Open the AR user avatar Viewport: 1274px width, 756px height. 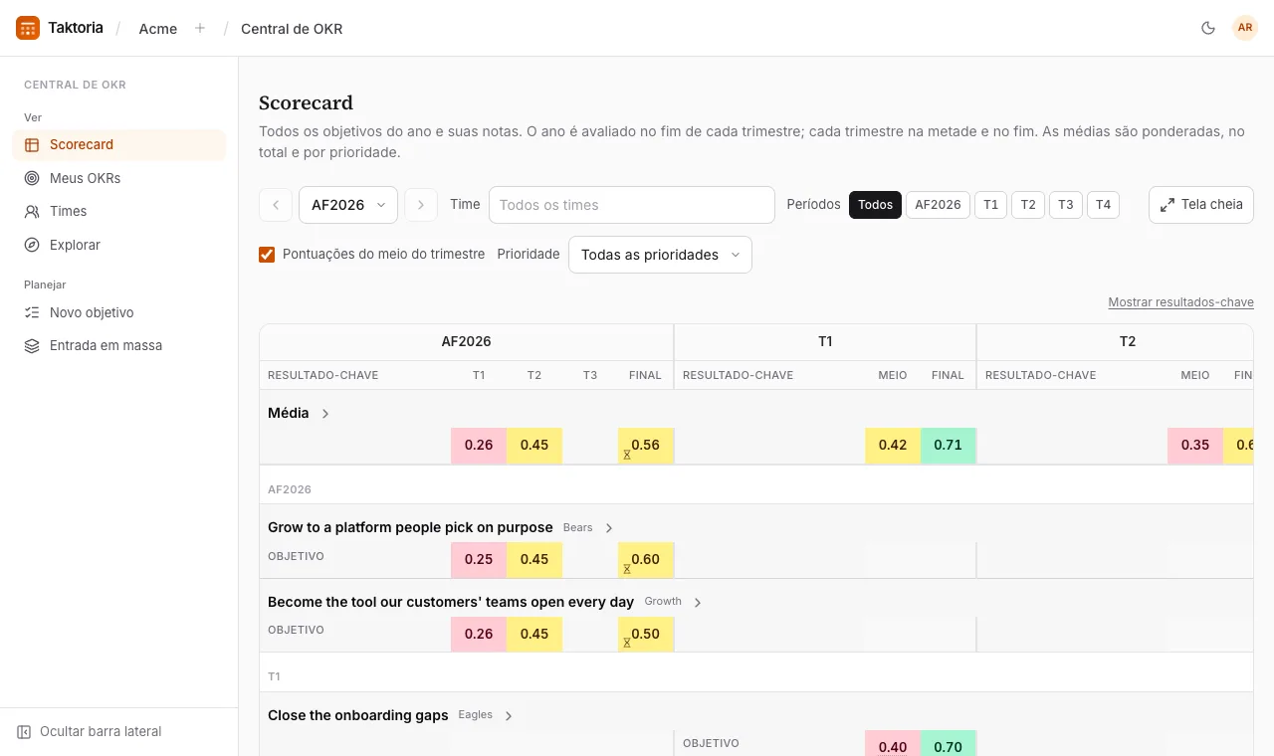1245,28
